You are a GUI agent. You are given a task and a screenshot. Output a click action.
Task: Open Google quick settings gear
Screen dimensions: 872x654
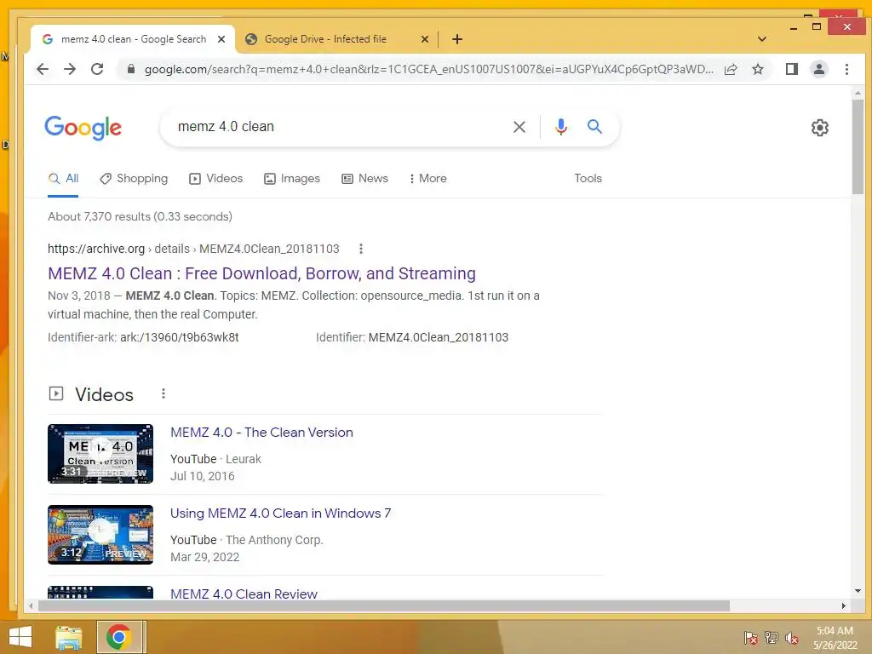pos(819,128)
